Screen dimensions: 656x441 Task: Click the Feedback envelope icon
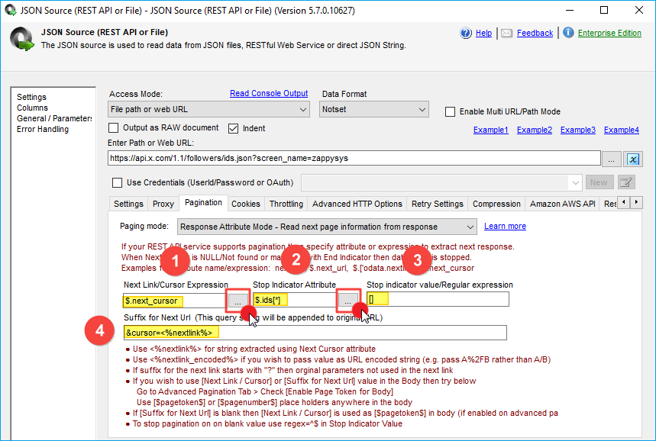coord(506,33)
